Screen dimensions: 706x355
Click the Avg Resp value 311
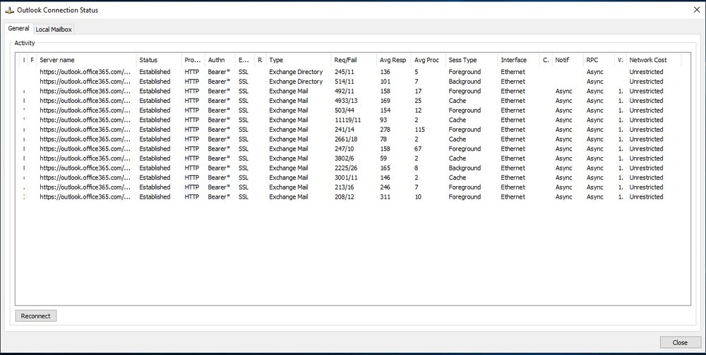(385, 197)
